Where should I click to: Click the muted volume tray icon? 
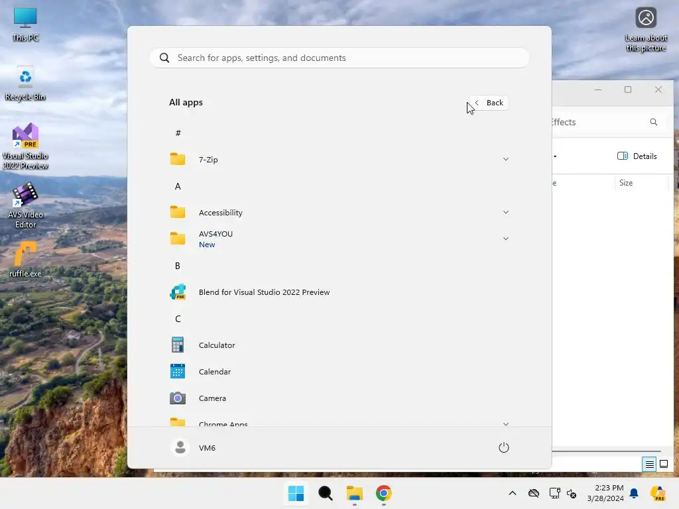[572, 493]
